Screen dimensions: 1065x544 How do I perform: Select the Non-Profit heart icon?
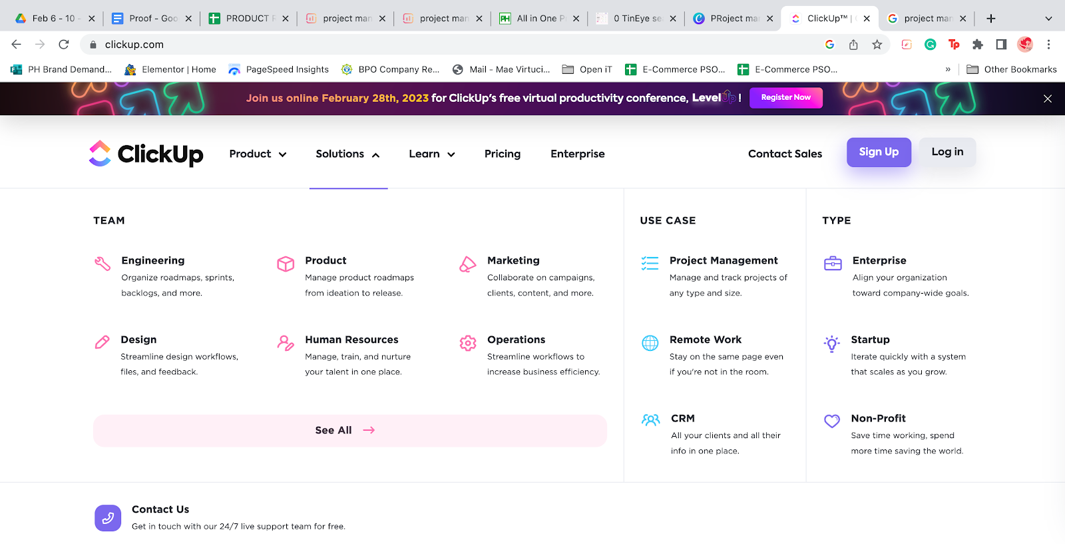(x=832, y=421)
